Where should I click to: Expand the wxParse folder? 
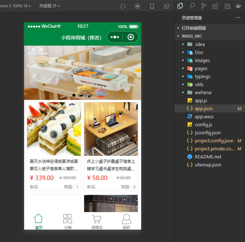pos(210,92)
